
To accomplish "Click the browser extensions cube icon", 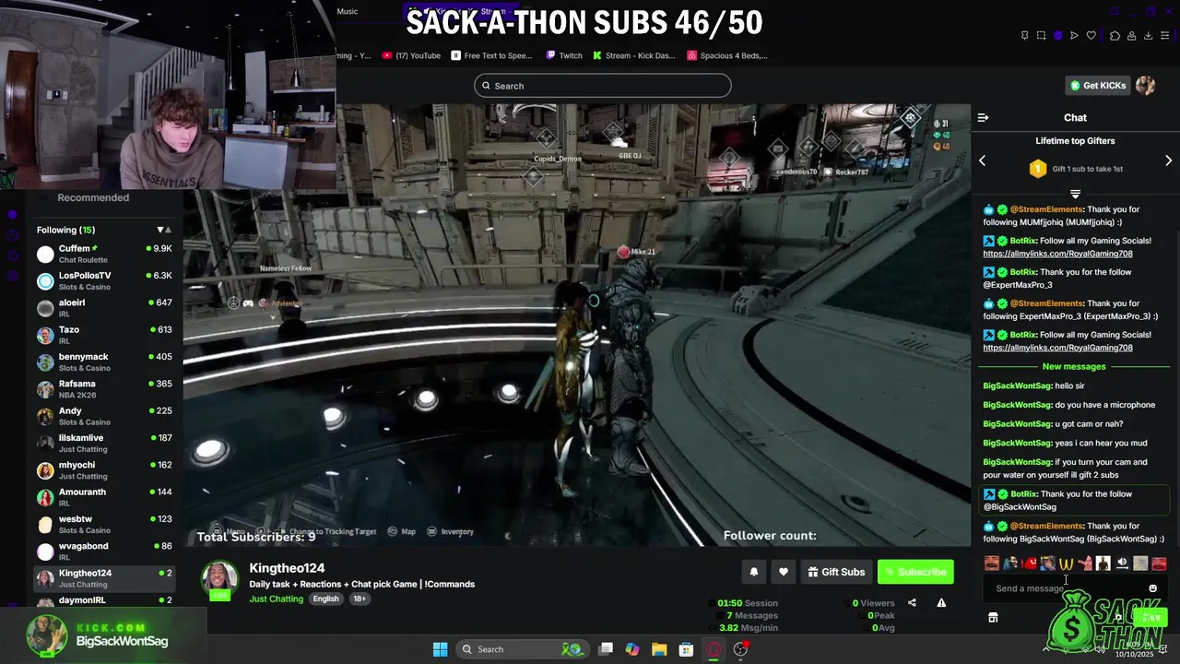I will (1114, 35).
